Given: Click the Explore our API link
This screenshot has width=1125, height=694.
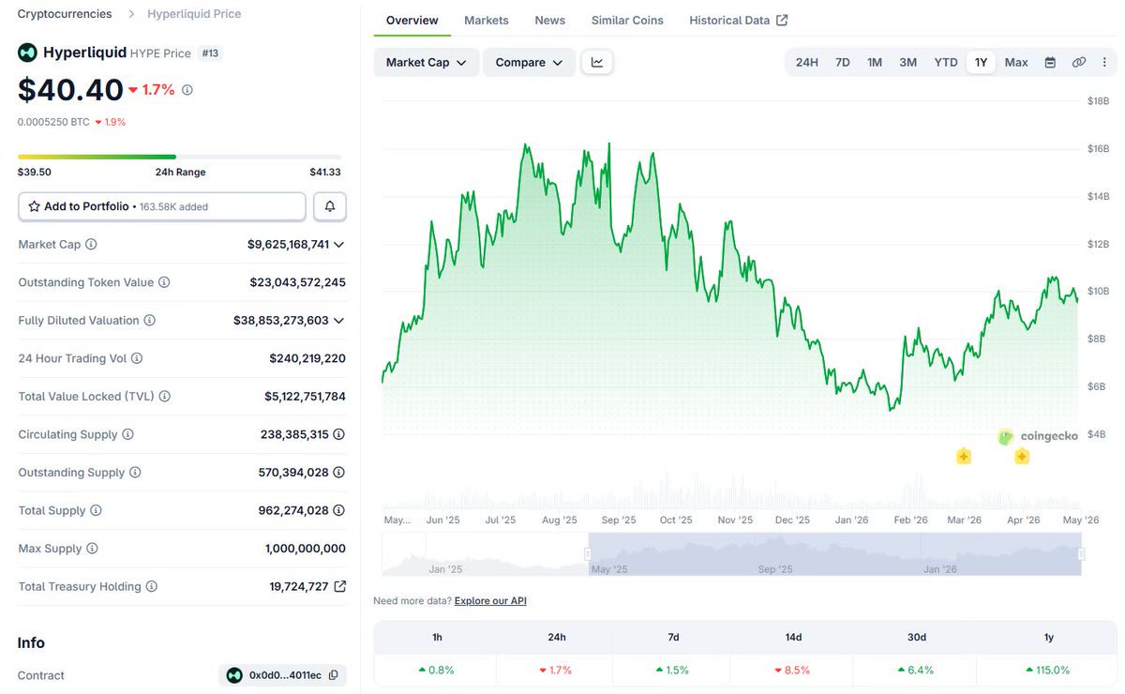Looking at the screenshot, I should tap(490, 600).
